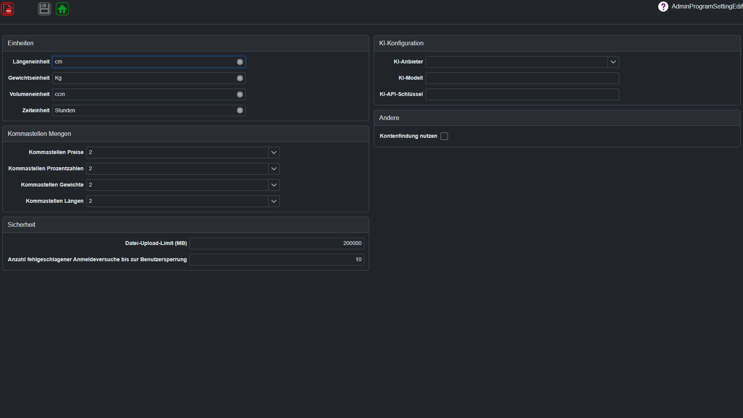Clear the Längeneinheit field with its X icon

[x=240, y=62]
